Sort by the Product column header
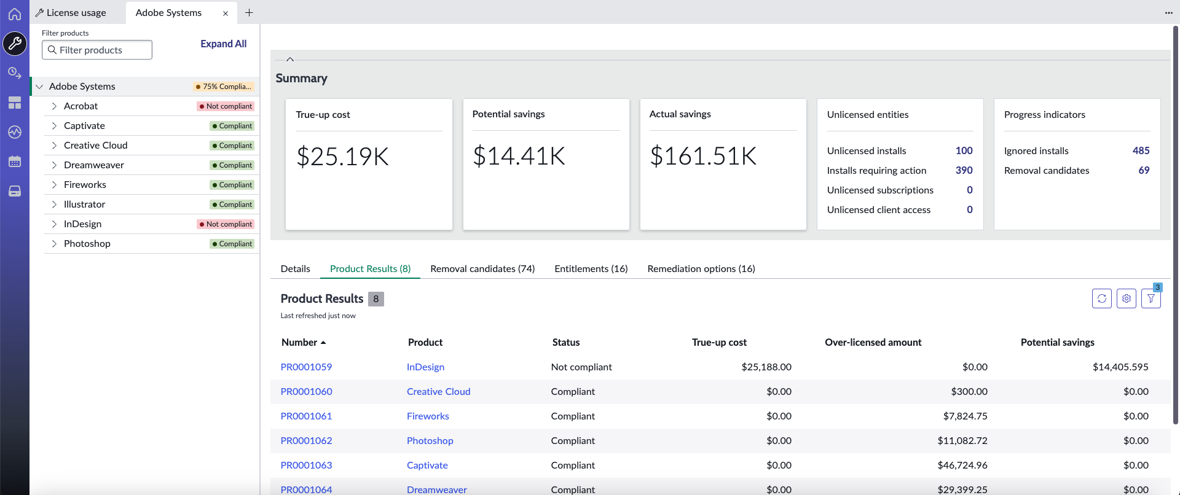 425,342
